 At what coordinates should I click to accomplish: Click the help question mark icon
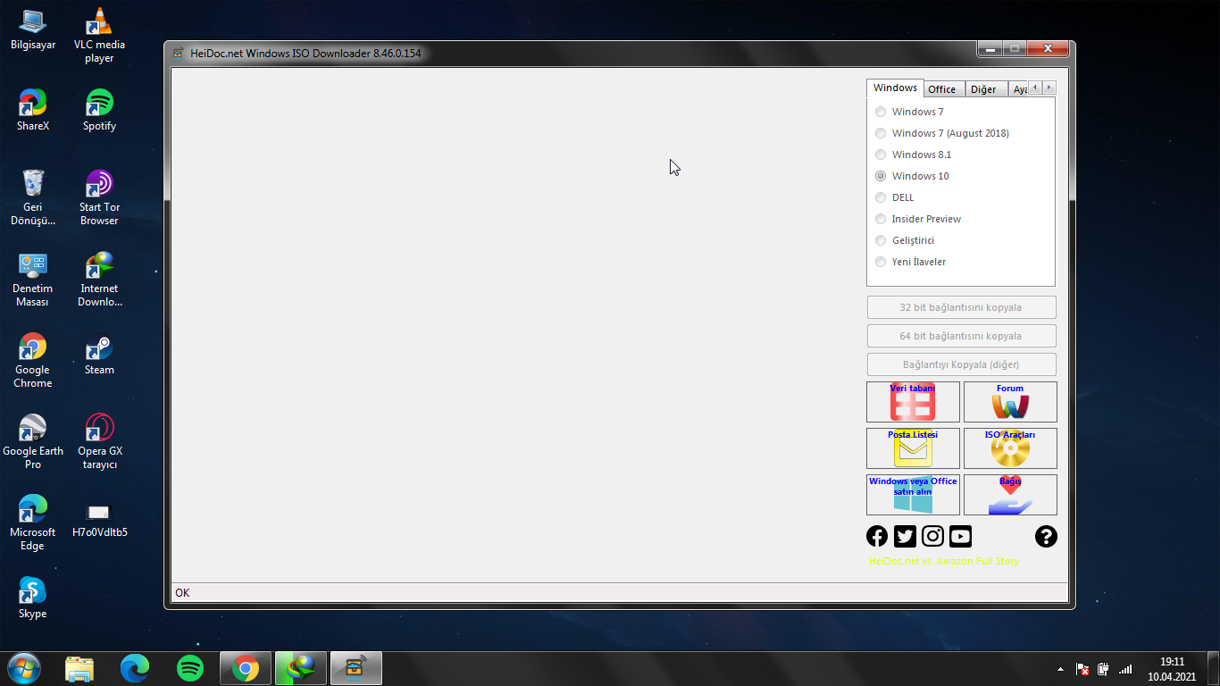click(x=1046, y=536)
